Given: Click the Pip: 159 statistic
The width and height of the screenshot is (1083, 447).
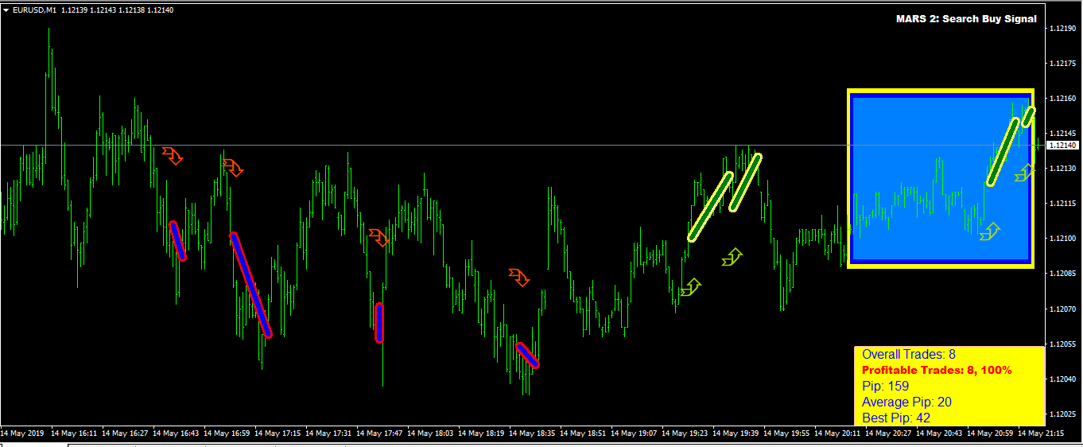Looking at the screenshot, I should tap(887, 387).
